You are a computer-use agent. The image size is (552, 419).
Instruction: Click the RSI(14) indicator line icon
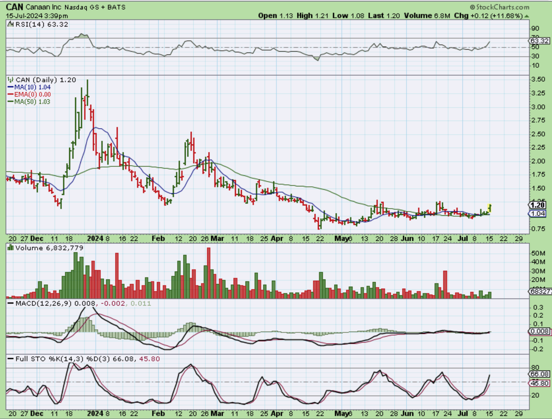coord(11,24)
